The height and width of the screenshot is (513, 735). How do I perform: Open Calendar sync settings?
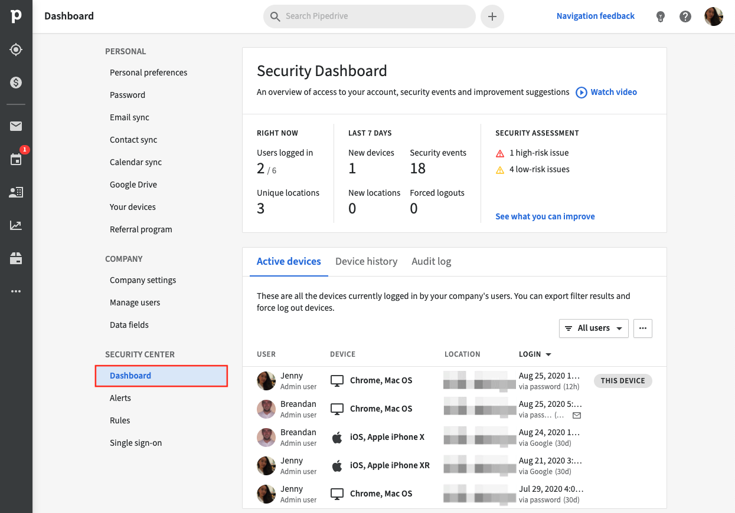coord(136,162)
